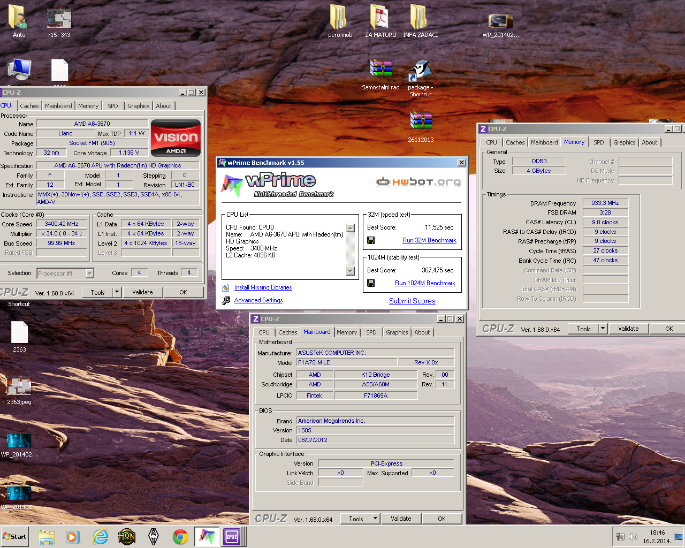Open Windows Media Player from the taskbar

coord(73,537)
